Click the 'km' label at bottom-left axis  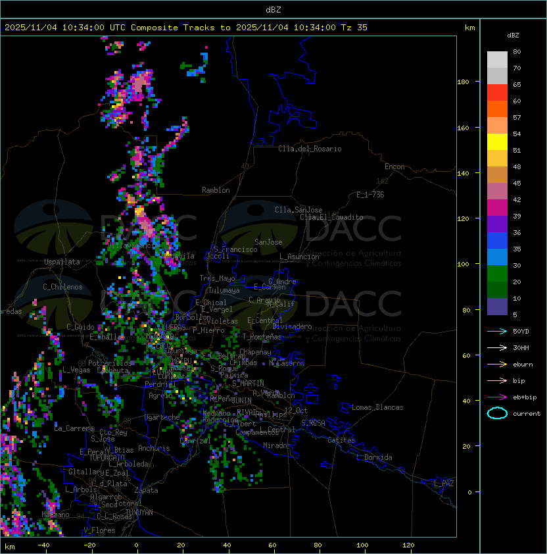tap(10, 547)
